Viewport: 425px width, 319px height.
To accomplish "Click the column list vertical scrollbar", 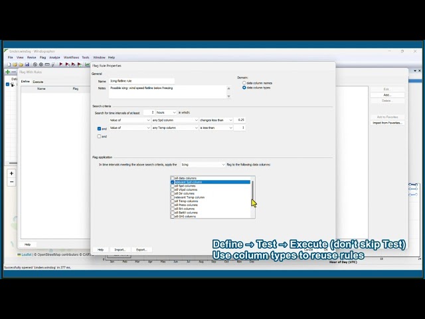I will 252,197.
